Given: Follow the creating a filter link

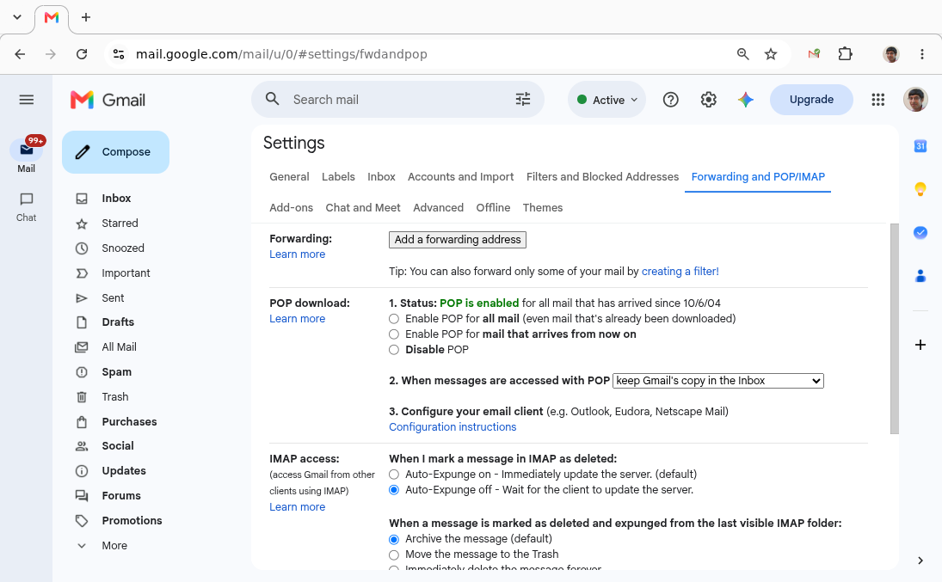Looking at the screenshot, I should tap(680, 272).
